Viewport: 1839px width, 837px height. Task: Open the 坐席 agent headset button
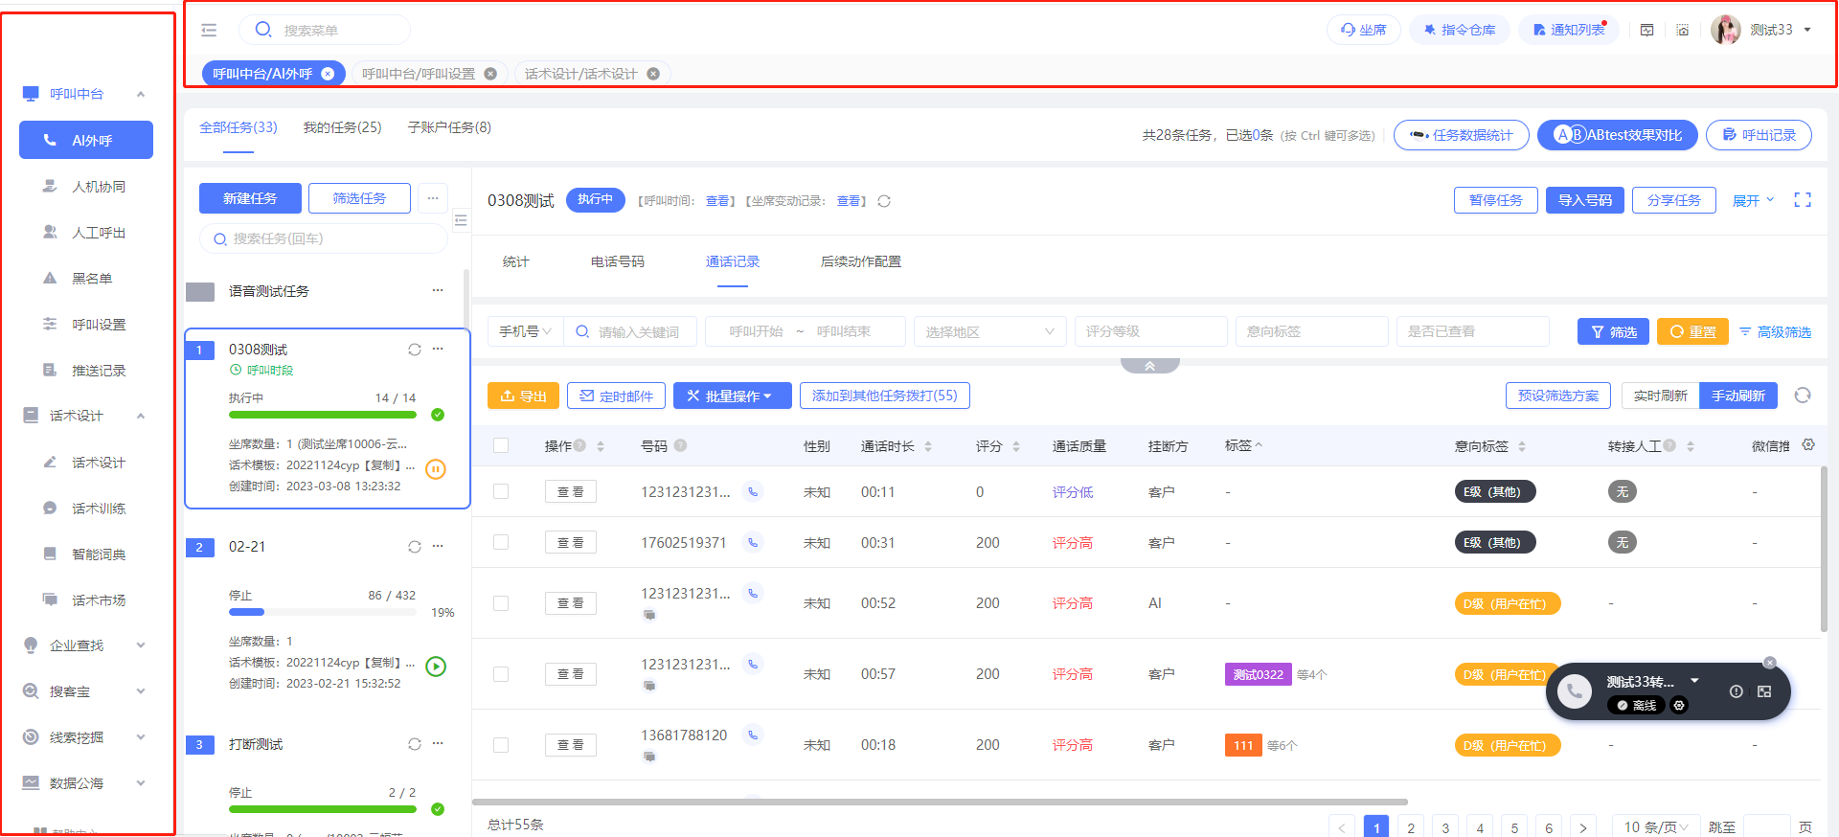pyautogui.click(x=1364, y=30)
